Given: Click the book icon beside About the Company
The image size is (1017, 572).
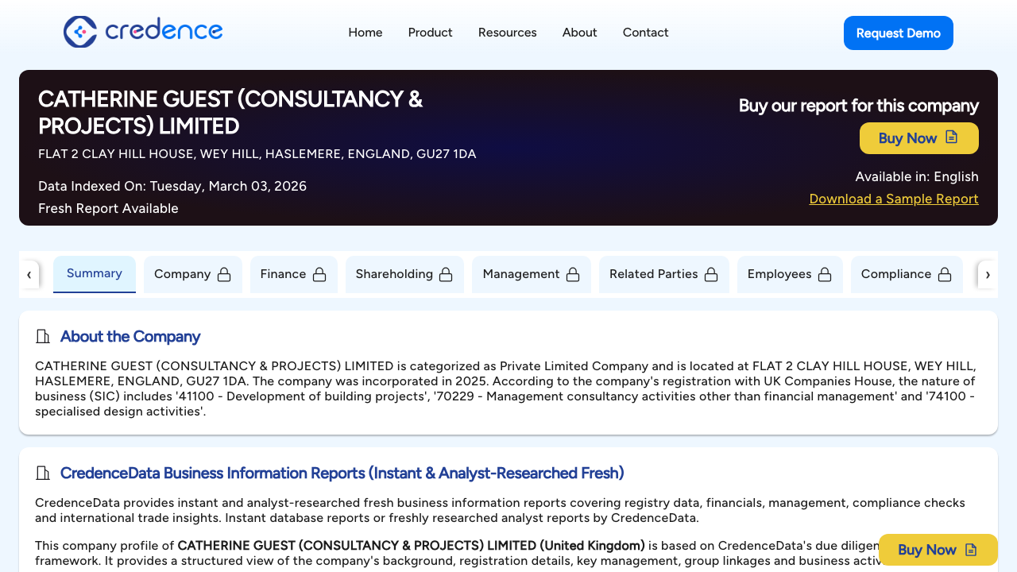Looking at the screenshot, I should [x=43, y=336].
